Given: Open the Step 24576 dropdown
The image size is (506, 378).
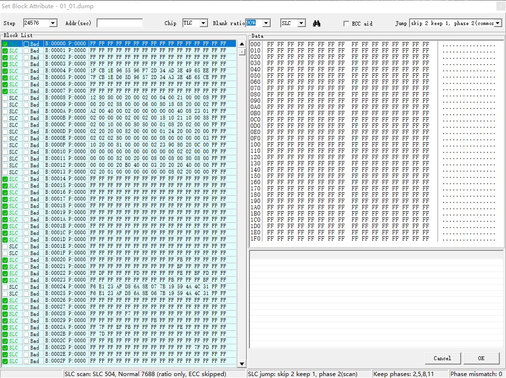Looking at the screenshot, I should (x=53, y=23).
